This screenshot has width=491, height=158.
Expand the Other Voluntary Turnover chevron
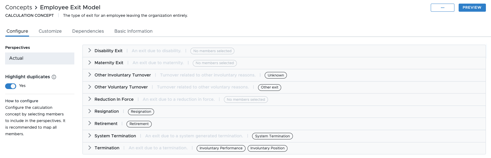click(x=90, y=87)
